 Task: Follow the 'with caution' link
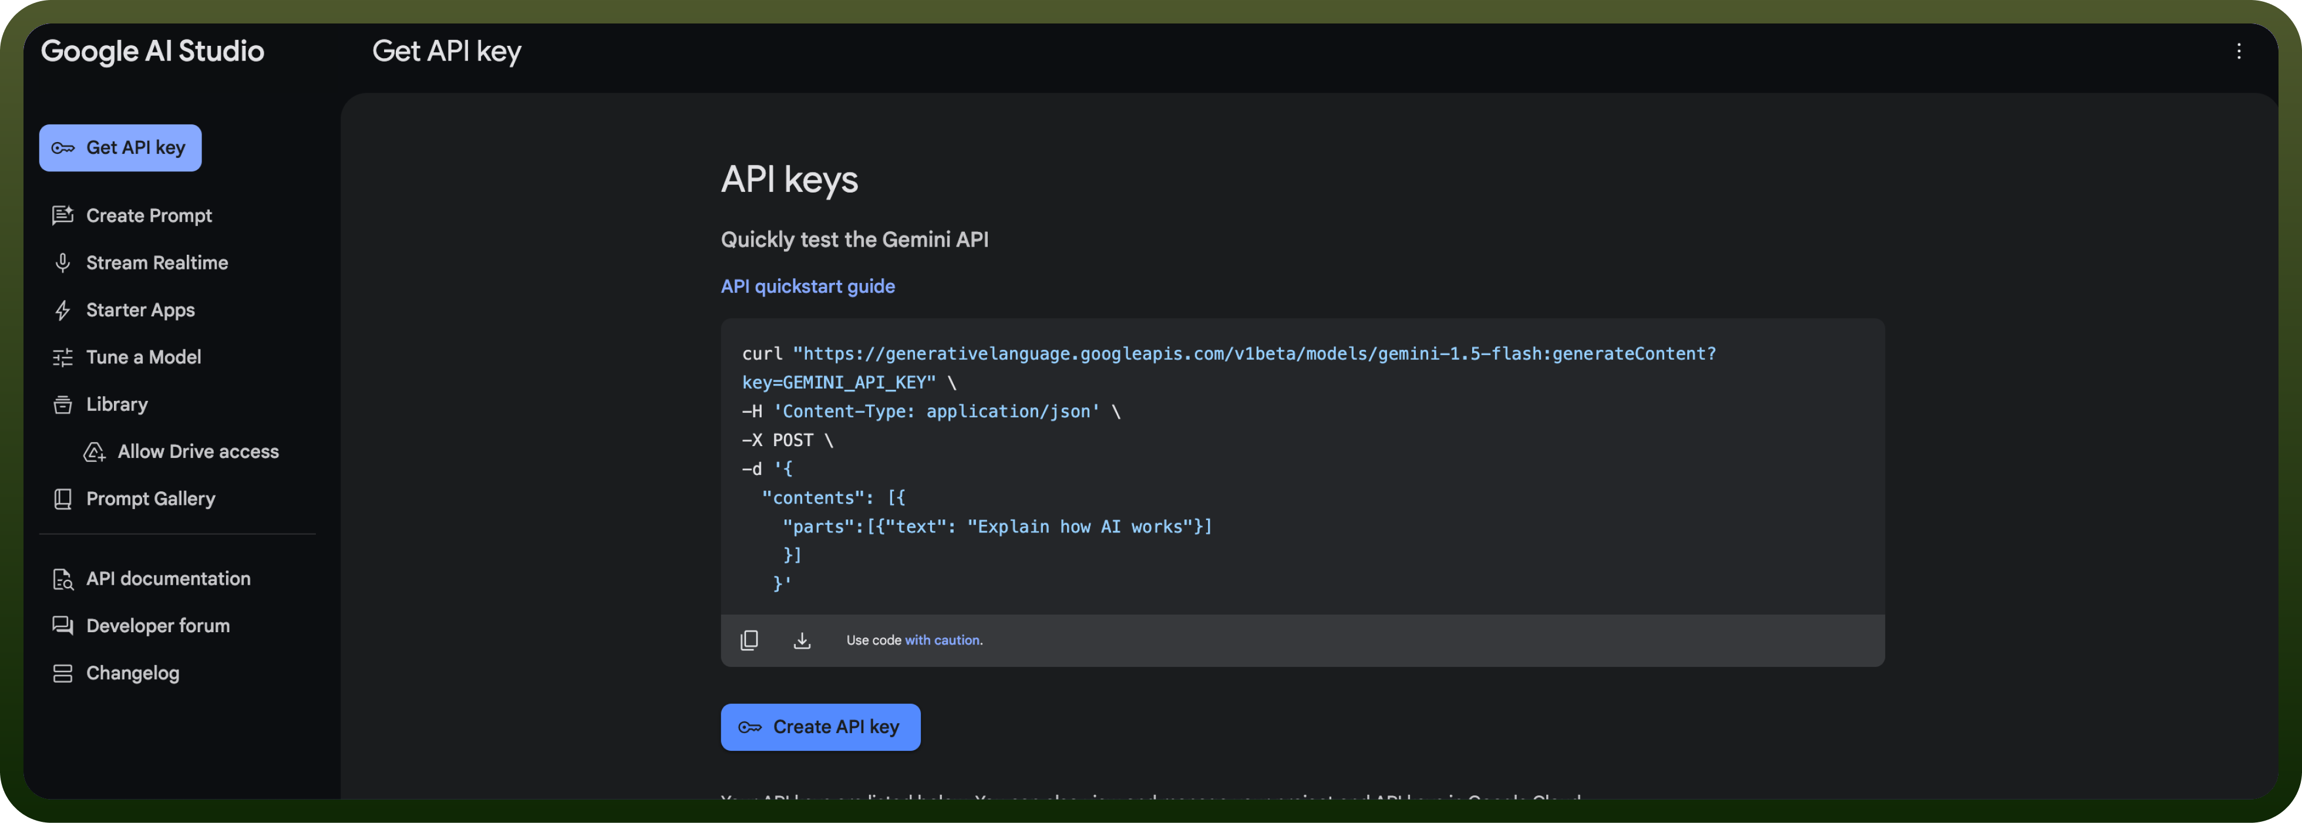[942, 640]
